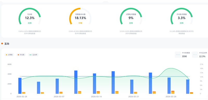Click the 2026-03-07 axis date label
This screenshot has width=208, height=100.
(x=59, y=97)
